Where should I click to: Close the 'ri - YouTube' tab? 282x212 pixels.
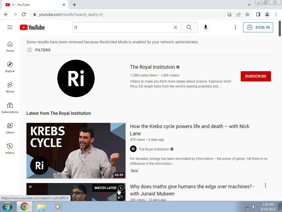coord(64,5)
